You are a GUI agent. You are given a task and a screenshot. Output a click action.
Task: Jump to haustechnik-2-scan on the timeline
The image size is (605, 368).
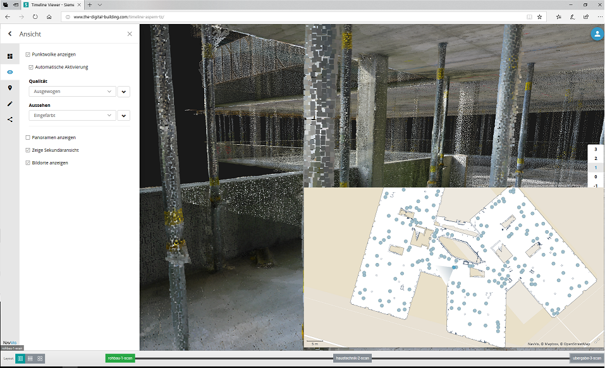point(352,359)
